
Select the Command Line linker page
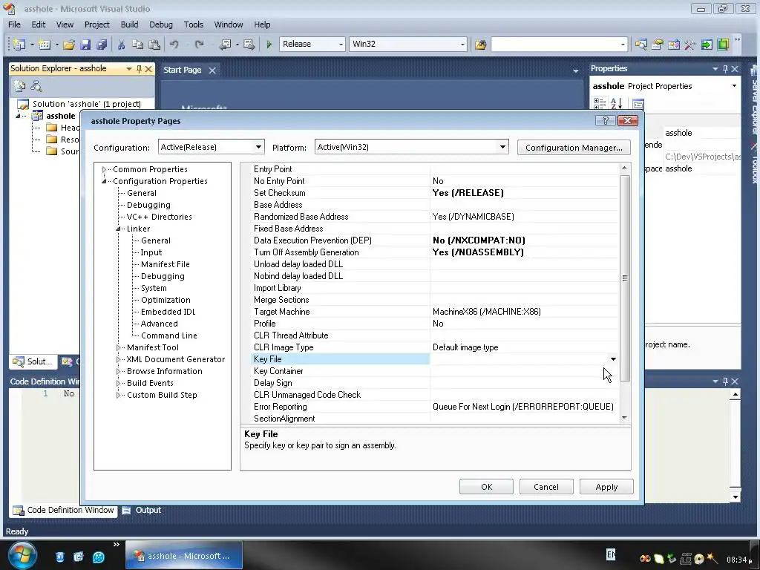point(169,335)
